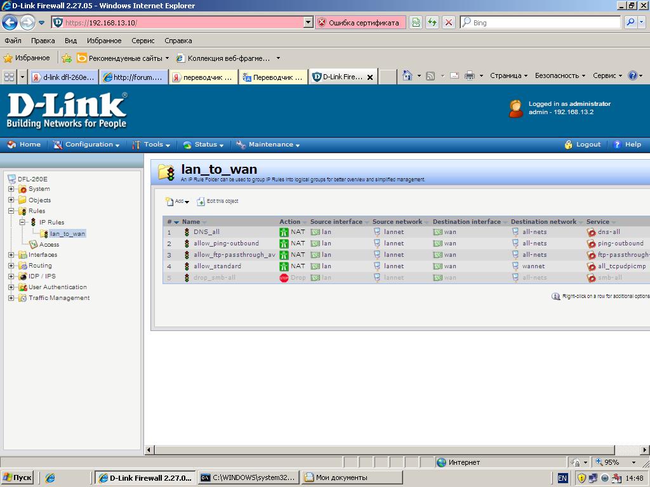The height and width of the screenshot is (487, 650).
Task: Open the Файл menu
Action: click(13, 41)
